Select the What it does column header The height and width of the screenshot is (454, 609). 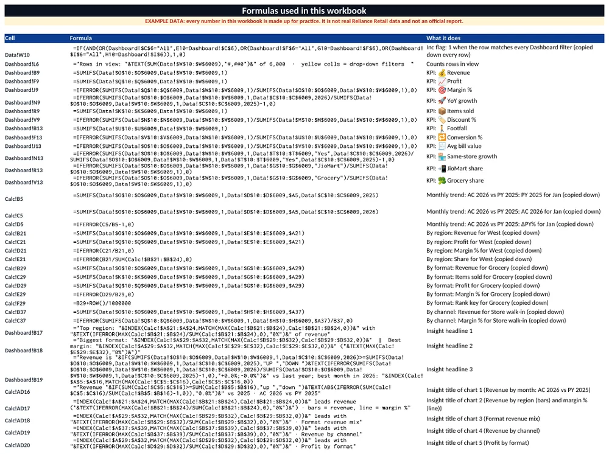[x=443, y=38]
